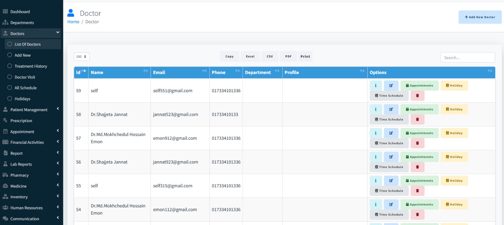Screen dimensions: 504x225
Task: Click into the Search input field
Action: 468,58
